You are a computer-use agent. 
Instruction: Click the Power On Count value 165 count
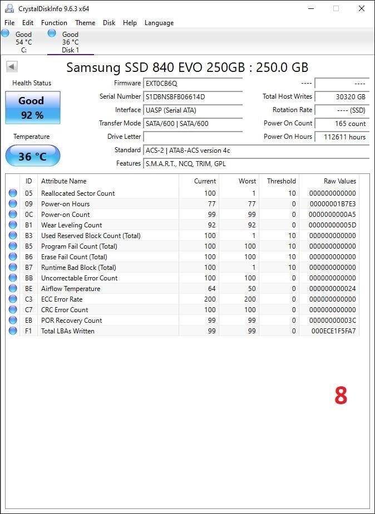(x=342, y=124)
